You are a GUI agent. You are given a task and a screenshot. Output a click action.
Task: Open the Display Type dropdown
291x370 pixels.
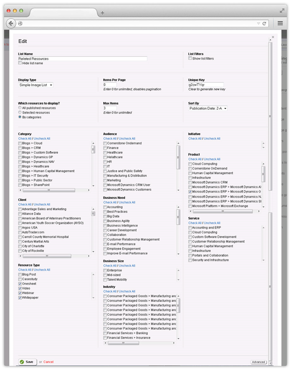[x=35, y=85]
